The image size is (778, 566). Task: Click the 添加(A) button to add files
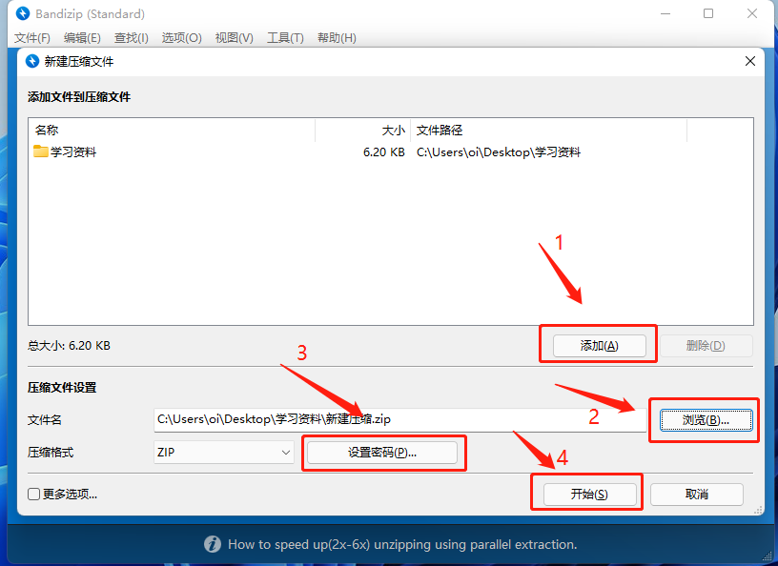597,343
